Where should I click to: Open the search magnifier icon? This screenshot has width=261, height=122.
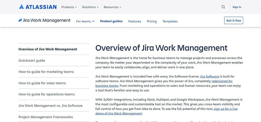pos(223,7)
